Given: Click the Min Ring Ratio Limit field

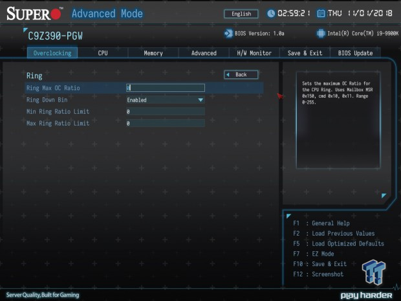Looking at the screenshot, I should tap(166, 111).
